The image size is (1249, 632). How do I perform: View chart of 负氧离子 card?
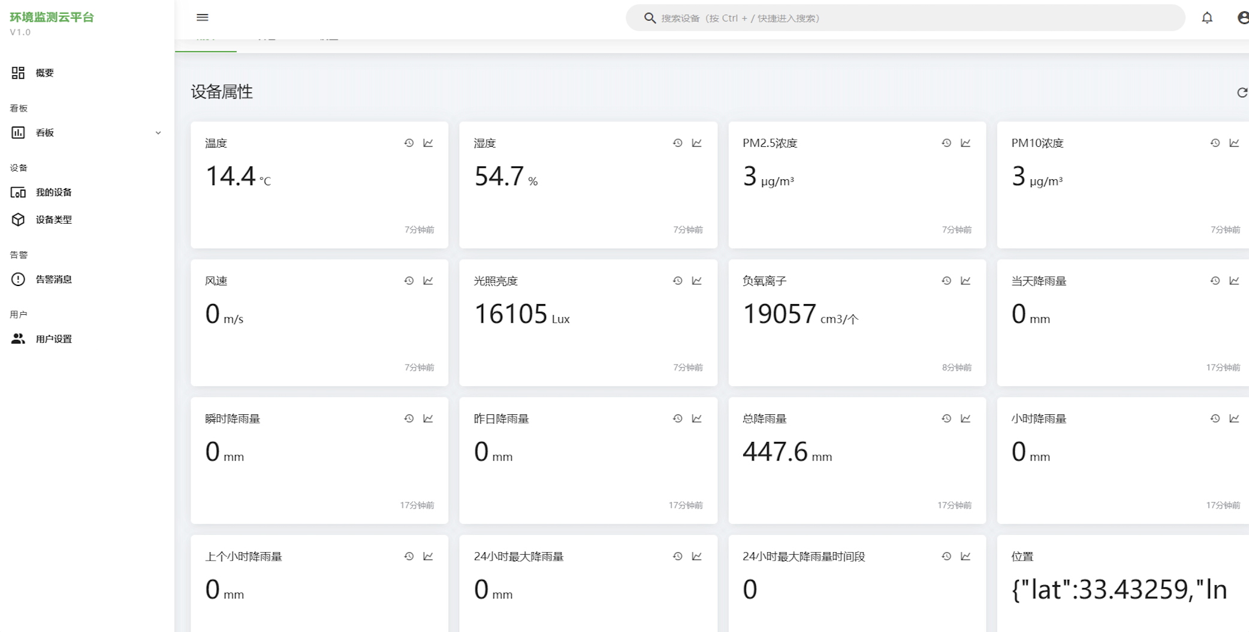click(x=966, y=281)
